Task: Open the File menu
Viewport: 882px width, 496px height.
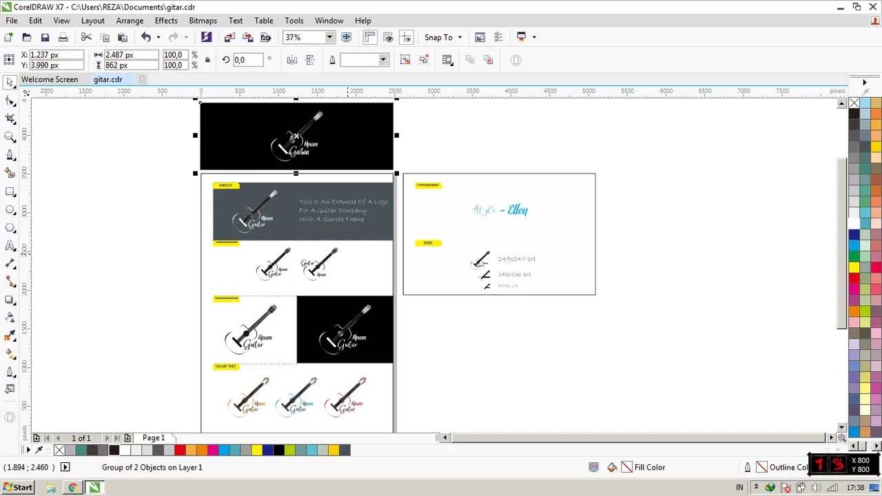Action: 12,21
